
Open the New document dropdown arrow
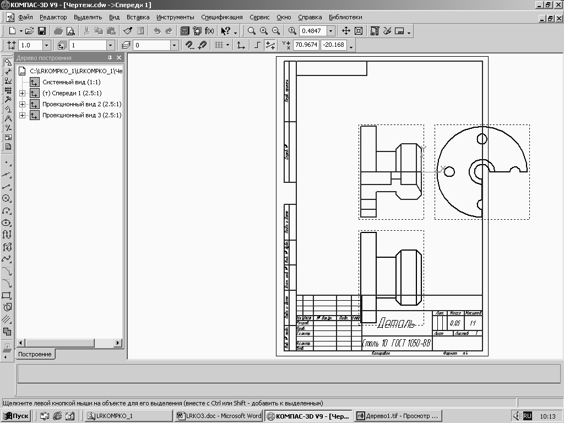(21, 31)
